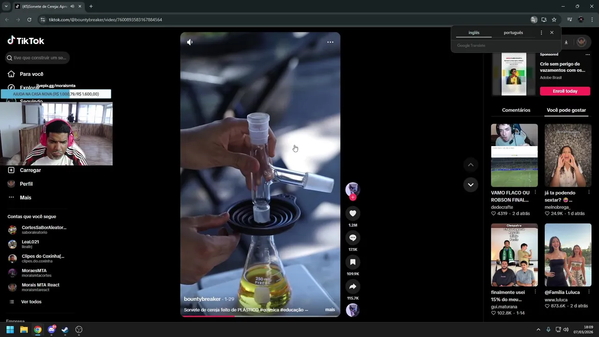Share the video with arrow icon

[353, 286]
